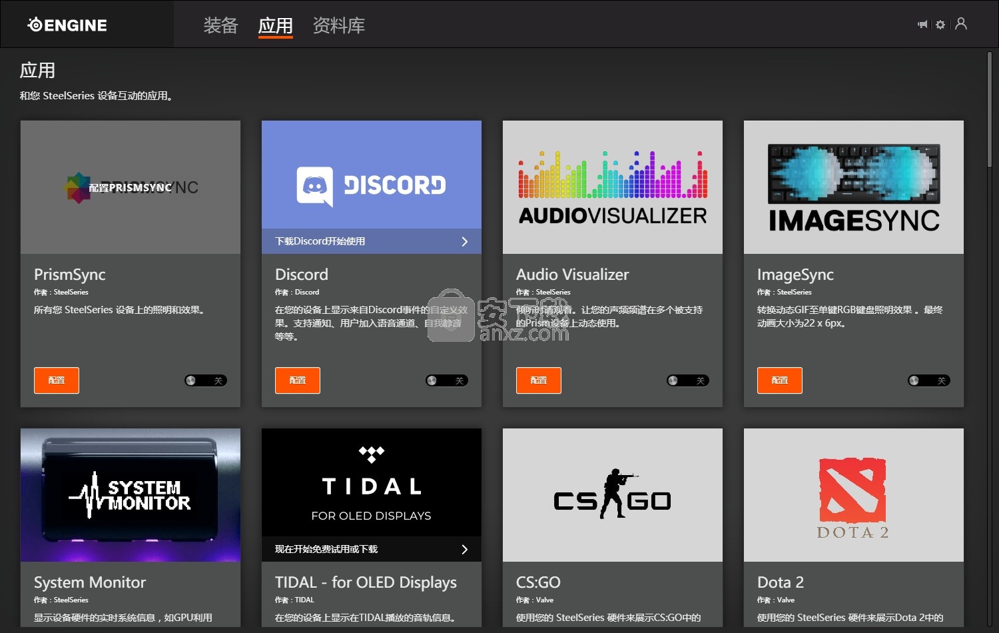Click the 下载Discord开始使用 link text
Image resolution: width=999 pixels, height=633 pixels.
tap(320, 241)
